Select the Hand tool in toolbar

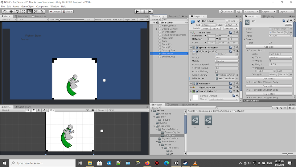tap(5, 11)
